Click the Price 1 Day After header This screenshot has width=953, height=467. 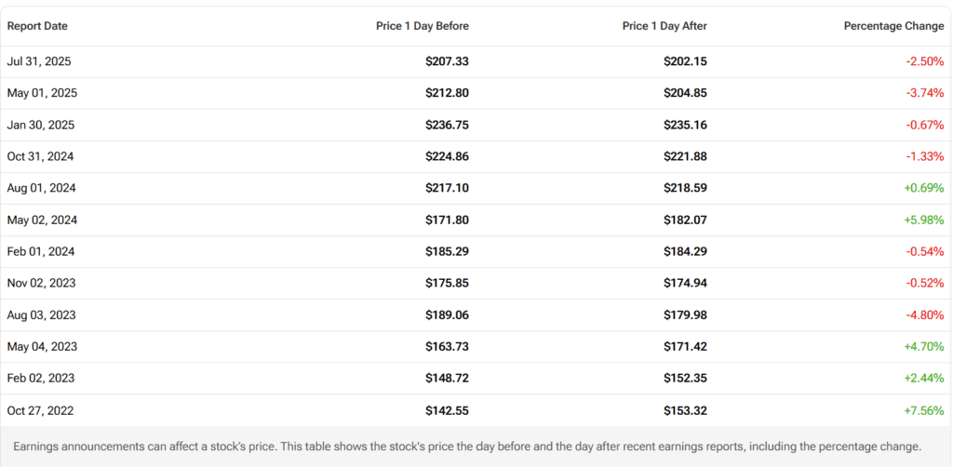(664, 26)
